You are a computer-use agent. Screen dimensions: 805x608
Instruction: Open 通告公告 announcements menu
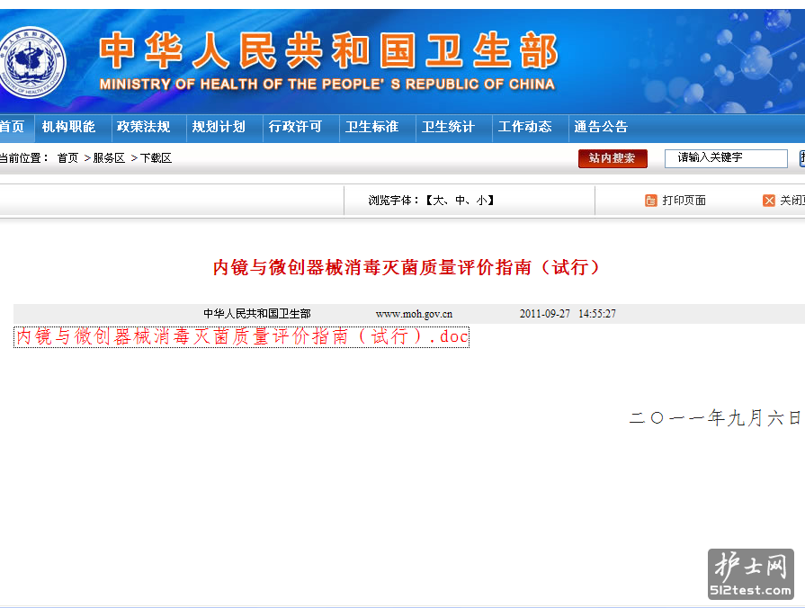click(601, 127)
